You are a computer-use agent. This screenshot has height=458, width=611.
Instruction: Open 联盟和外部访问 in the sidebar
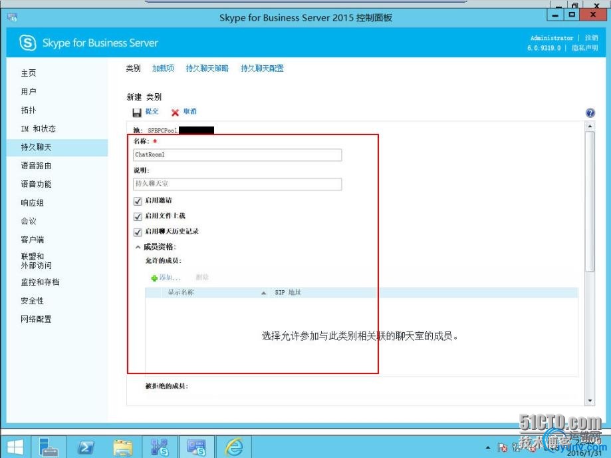pos(36,261)
